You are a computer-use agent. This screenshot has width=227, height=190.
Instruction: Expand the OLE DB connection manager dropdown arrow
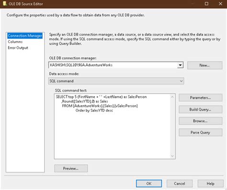(x=180, y=65)
